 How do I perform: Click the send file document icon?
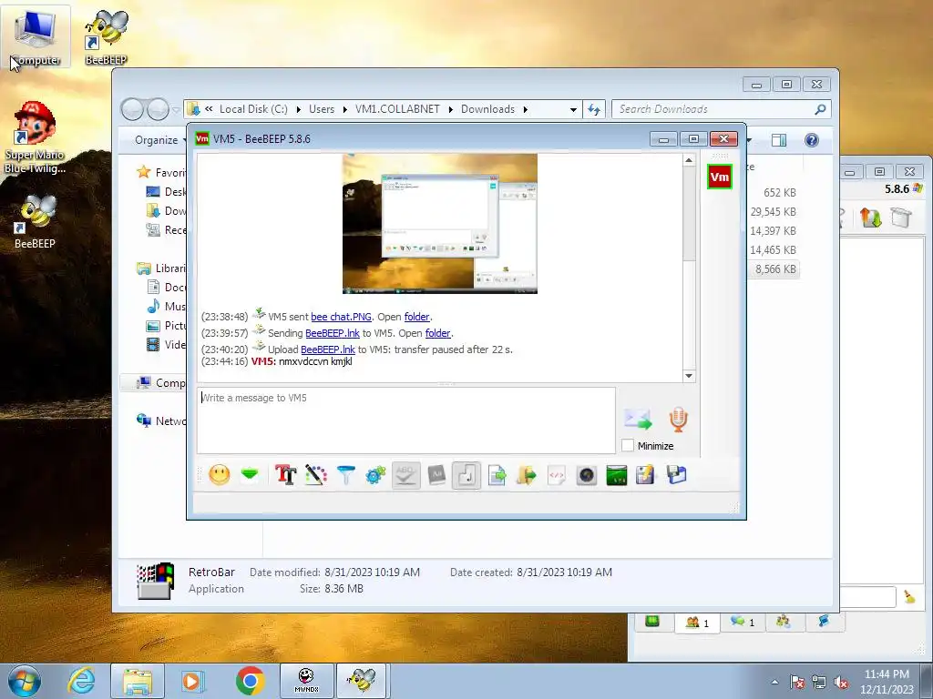coord(497,475)
